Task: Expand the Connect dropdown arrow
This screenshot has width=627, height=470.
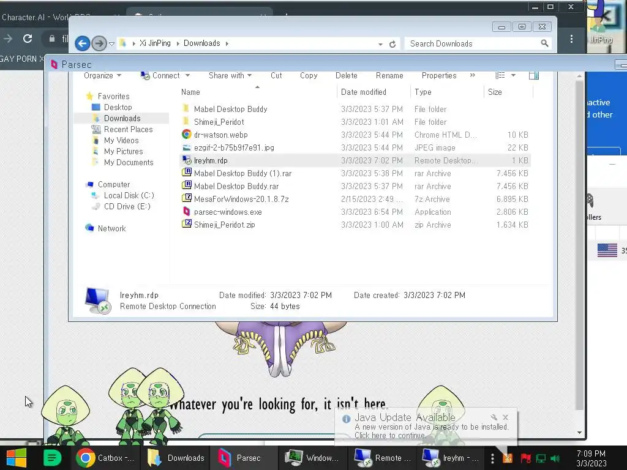Action: click(187, 75)
